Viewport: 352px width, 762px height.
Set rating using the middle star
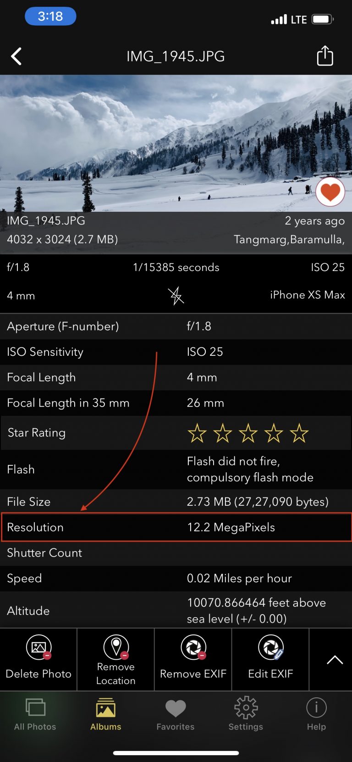point(248,431)
